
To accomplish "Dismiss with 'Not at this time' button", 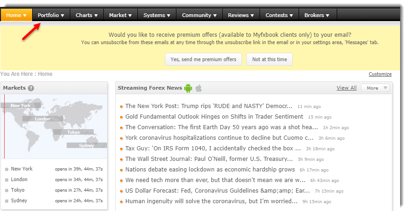I will click(x=269, y=59).
